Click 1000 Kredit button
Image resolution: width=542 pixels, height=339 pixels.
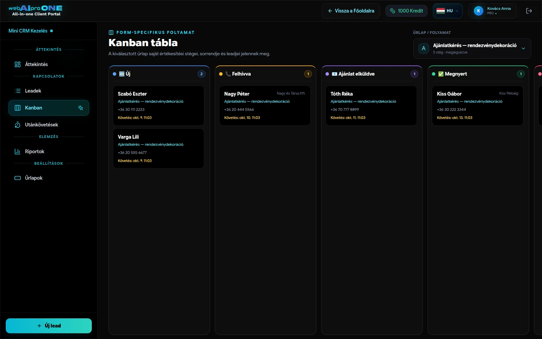click(406, 11)
